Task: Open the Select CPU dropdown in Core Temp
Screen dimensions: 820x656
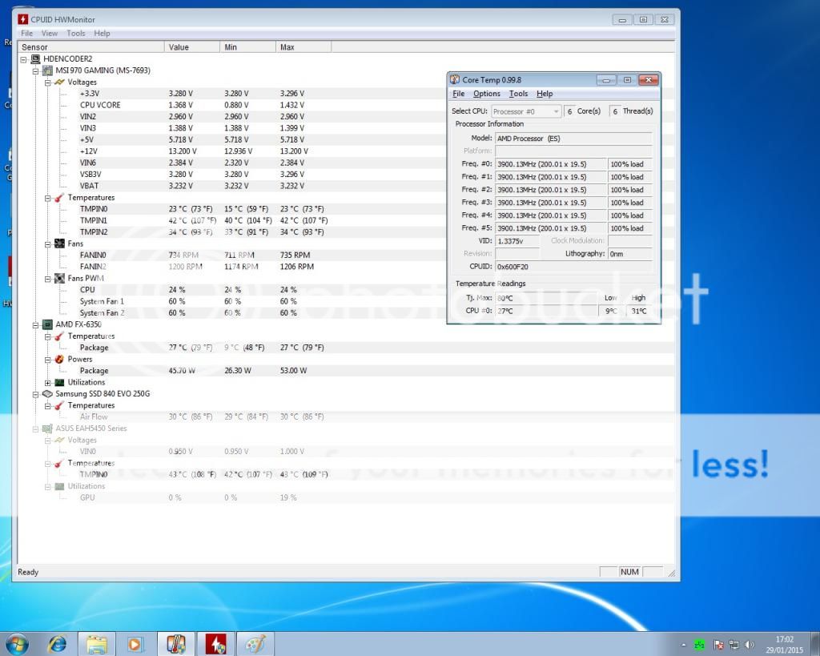Action: 526,111
